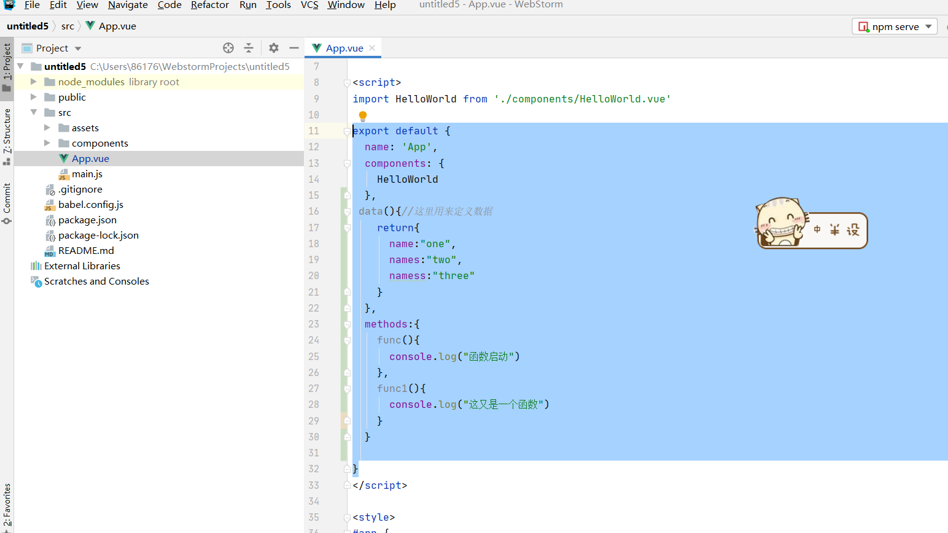The image size is (948, 533).
Task: Click src in the breadcrumb path
Action: pos(68,26)
